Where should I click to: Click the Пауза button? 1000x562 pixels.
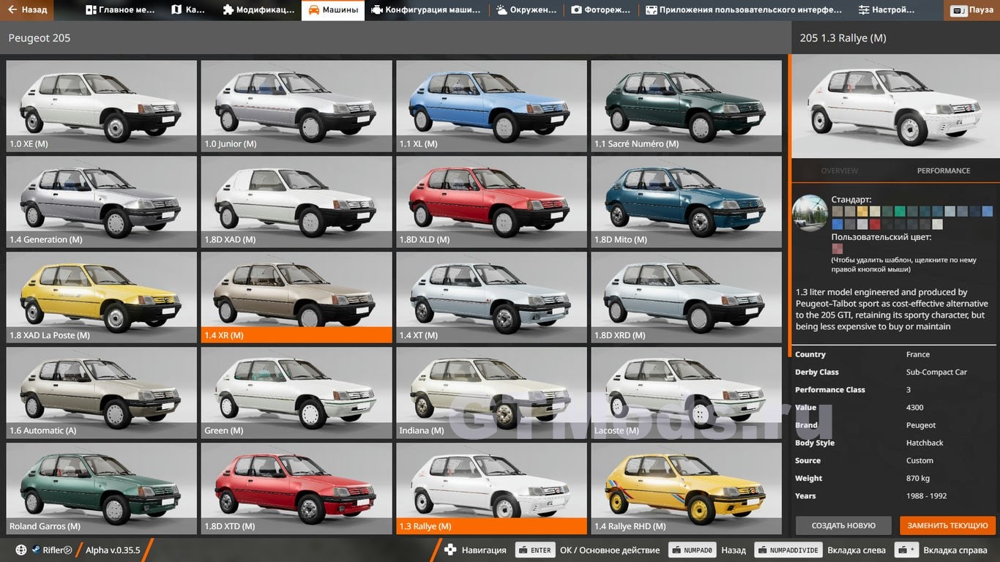[972, 10]
